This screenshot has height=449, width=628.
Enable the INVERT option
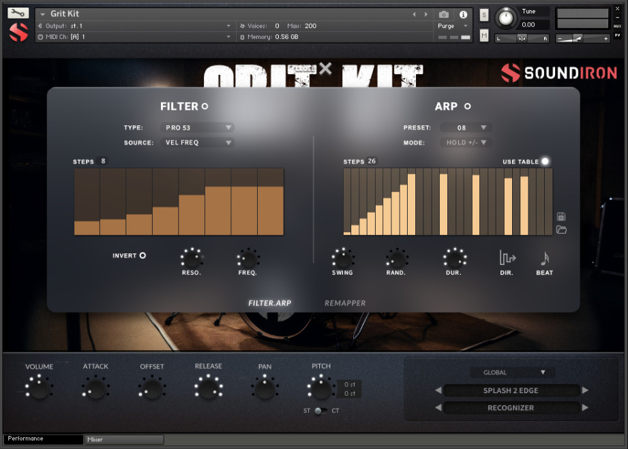pyautogui.click(x=143, y=256)
